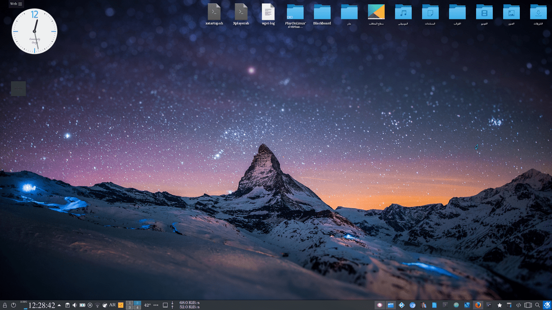This screenshot has height=310, width=552.
Task: Toggle the audio volume speaker icon
Action: tap(75, 305)
